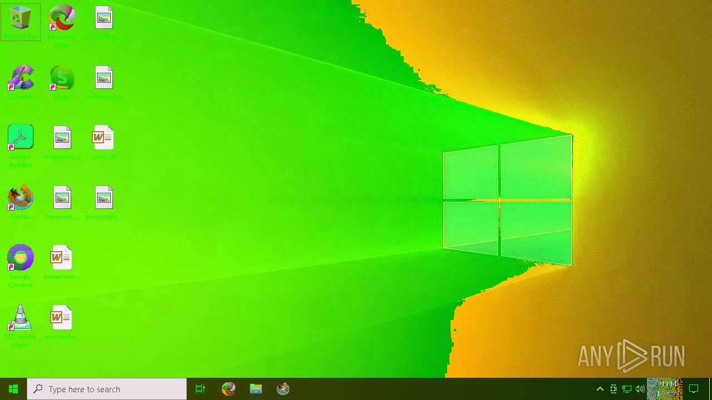Select the Firefox desktop shortcut

pyautogui.click(x=21, y=202)
